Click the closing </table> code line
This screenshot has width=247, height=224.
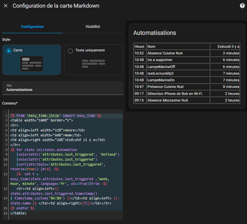point(18,213)
